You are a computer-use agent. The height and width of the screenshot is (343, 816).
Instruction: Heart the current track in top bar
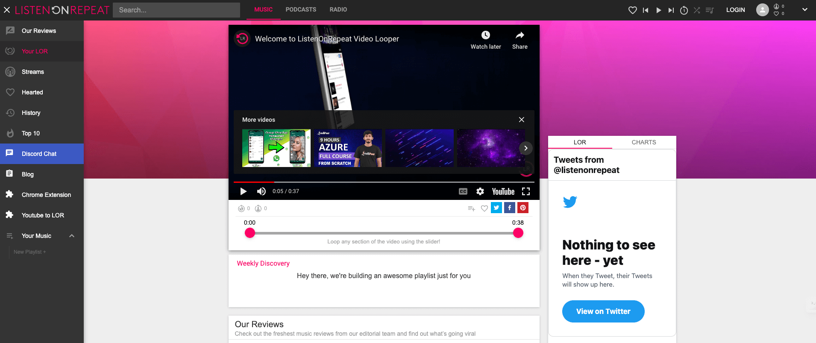[633, 10]
